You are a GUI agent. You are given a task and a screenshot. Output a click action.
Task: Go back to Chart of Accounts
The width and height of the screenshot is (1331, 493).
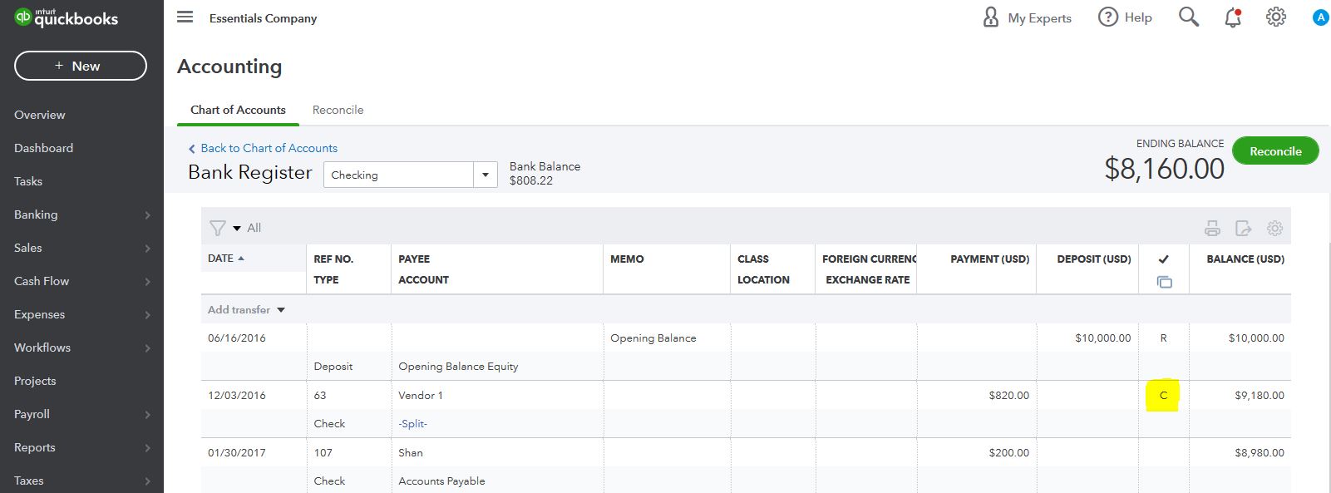[269, 148]
